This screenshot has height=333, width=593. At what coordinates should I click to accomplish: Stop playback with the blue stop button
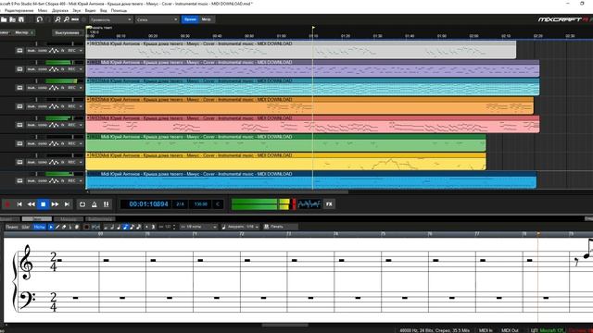click(44, 204)
